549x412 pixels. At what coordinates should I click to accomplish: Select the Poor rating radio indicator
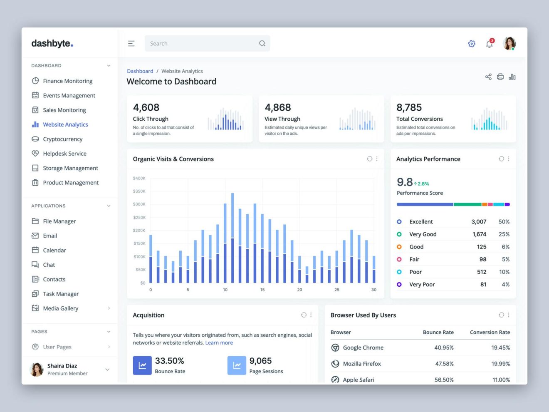coord(399,272)
